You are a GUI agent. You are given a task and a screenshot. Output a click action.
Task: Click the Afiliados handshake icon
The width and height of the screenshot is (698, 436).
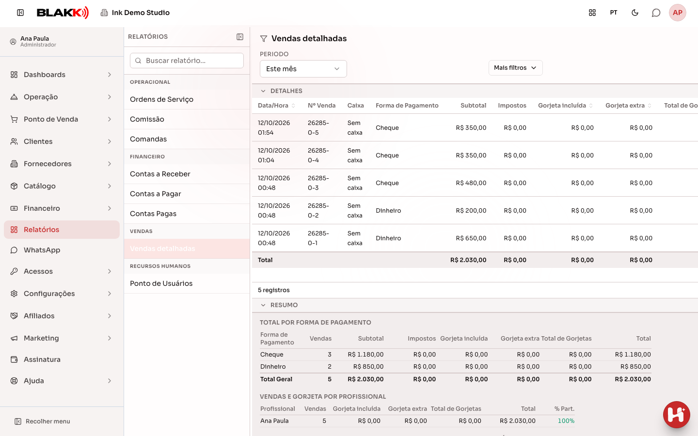pos(14,316)
